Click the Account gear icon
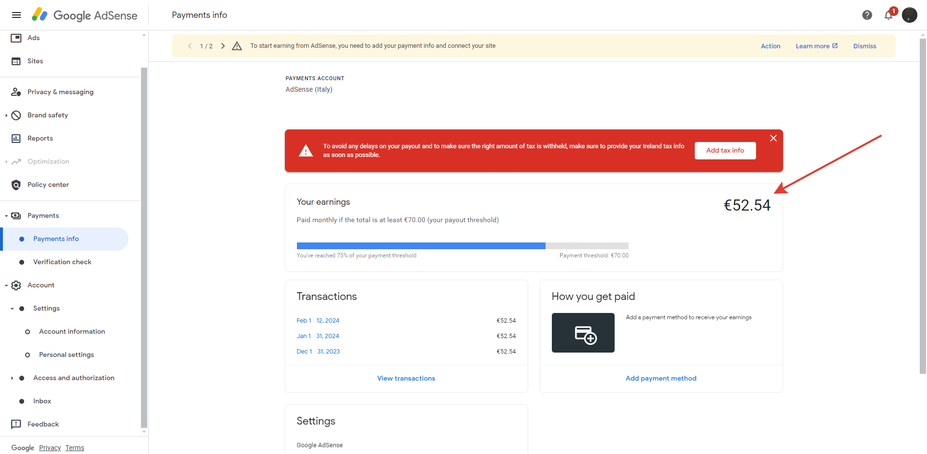The image size is (927, 454). (16, 285)
